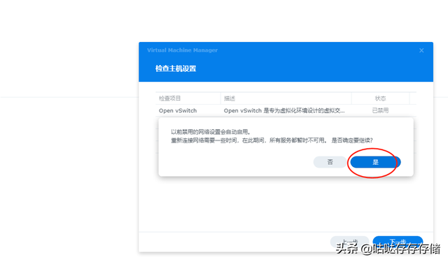Decline with the 否 button
Image resolution: width=448 pixels, height=262 pixels.
coord(330,162)
